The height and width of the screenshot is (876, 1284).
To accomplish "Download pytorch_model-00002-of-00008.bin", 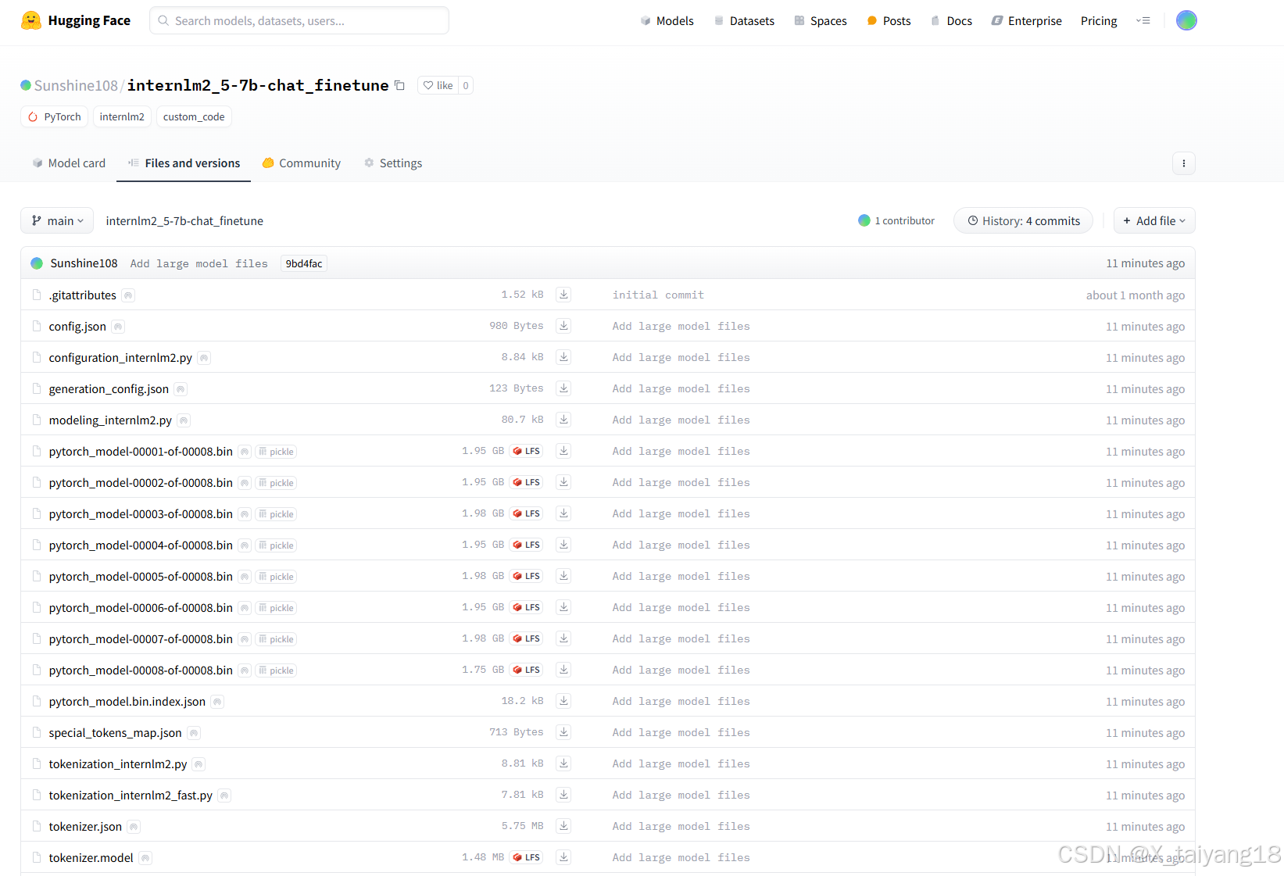I will [x=563, y=482].
